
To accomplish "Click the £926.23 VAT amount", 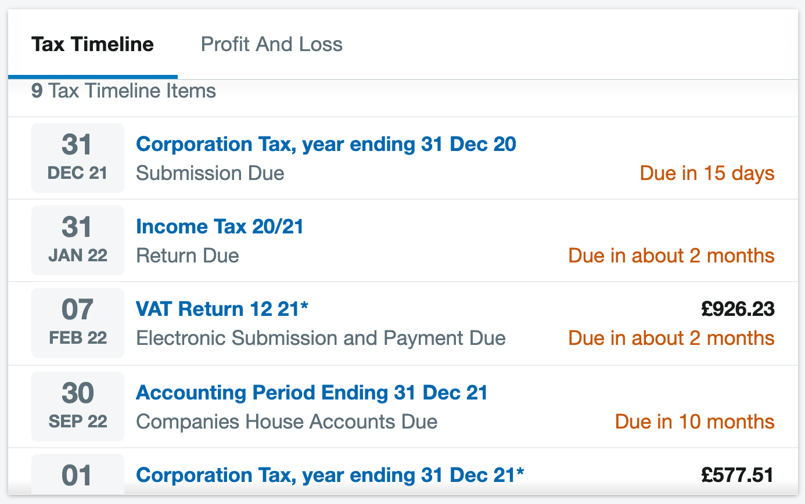I will tap(736, 309).
